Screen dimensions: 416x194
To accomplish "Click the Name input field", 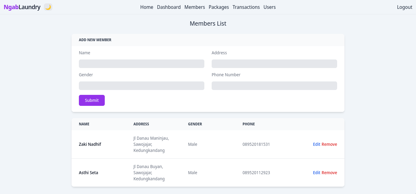I will [x=141, y=63].
